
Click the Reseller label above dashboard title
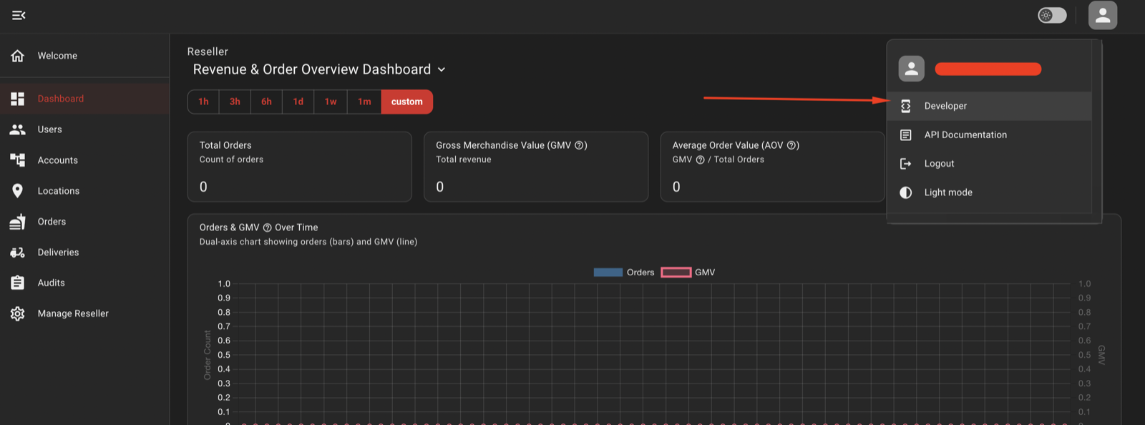coord(208,52)
